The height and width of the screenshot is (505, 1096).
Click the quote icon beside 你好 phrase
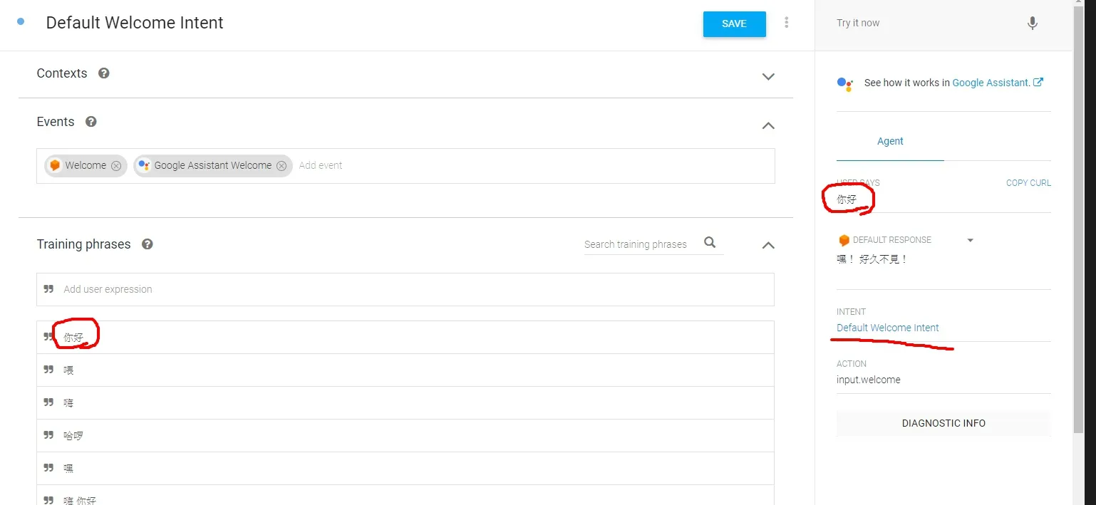[x=48, y=336]
